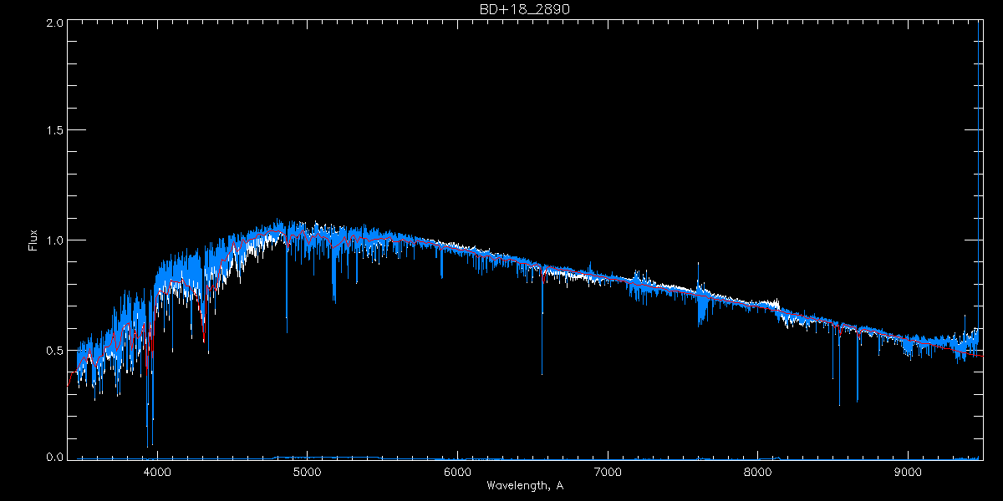Click the tall blue spike at right plot edge
Screen dimensions: 1003x501
978,167
